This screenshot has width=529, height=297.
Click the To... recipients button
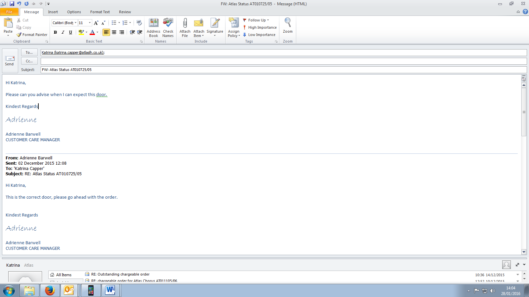29,52
